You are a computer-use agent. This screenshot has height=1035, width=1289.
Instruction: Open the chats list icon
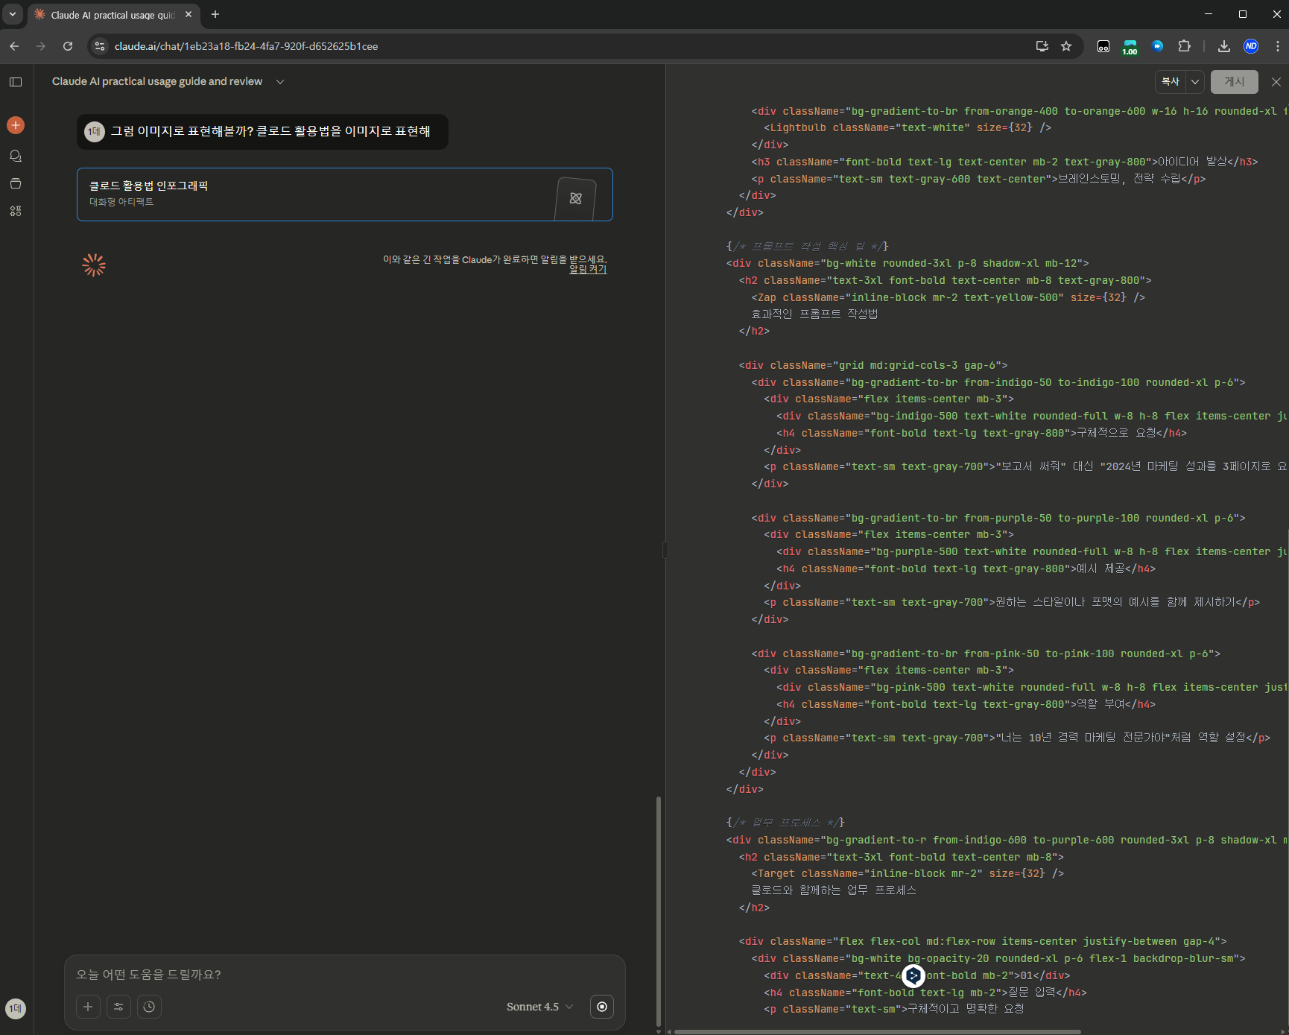16,156
